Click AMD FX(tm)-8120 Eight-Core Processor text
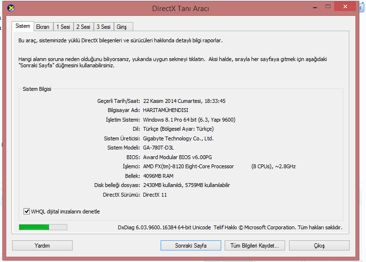Screen dimensions: 366x262 (189, 166)
